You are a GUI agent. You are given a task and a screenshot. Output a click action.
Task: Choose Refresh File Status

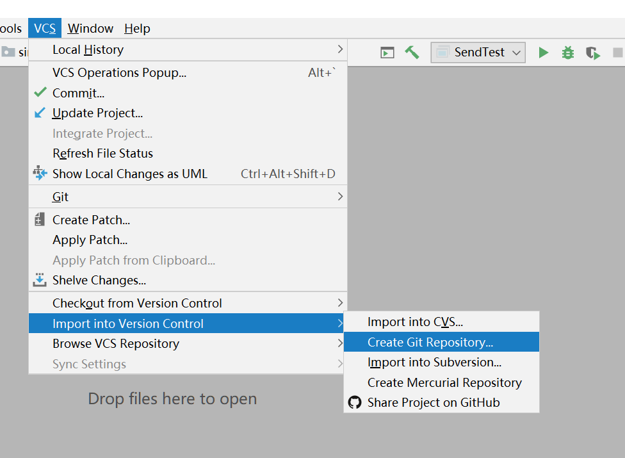pos(188,153)
